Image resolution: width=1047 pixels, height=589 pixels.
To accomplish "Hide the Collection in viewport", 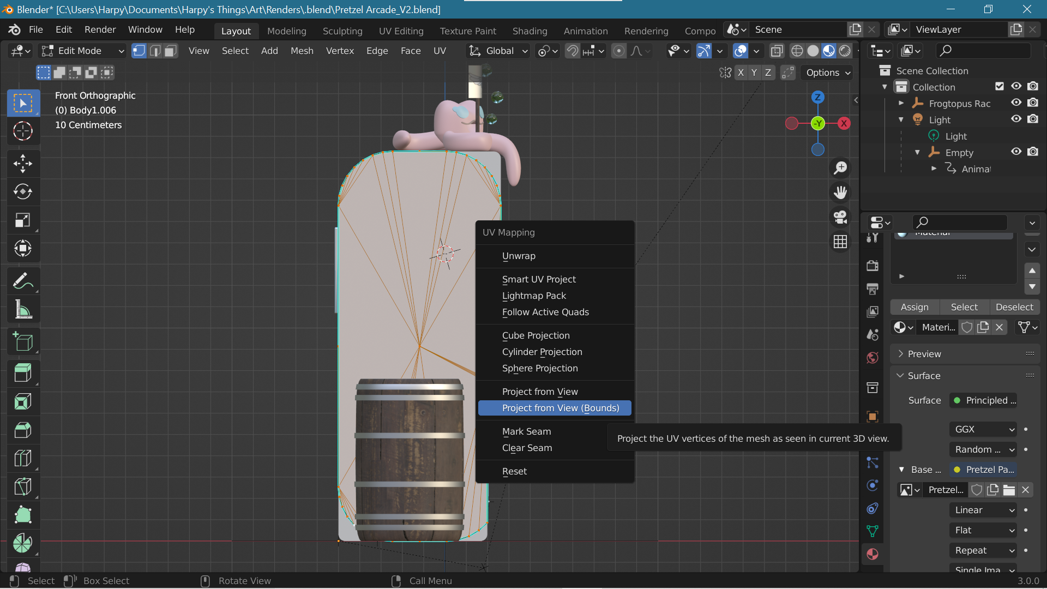I will point(1016,86).
